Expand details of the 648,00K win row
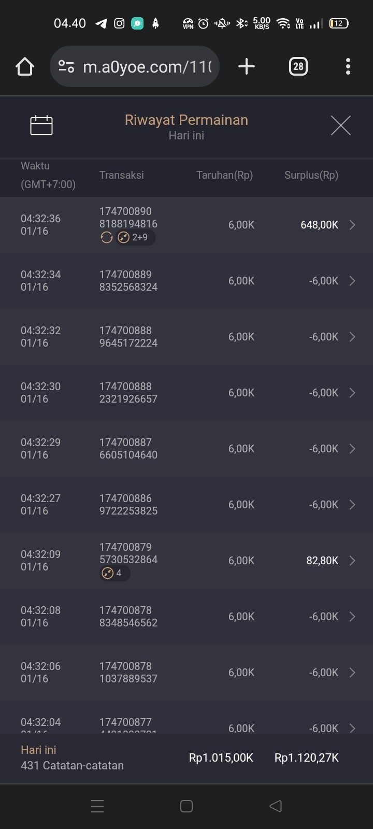Image resolution: width=373 pixels, height=829 pixels. [352, 225]
